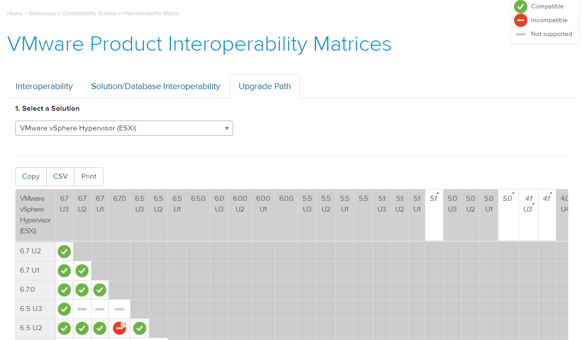Click the 6.7 U1 column header

pos(100,215)
